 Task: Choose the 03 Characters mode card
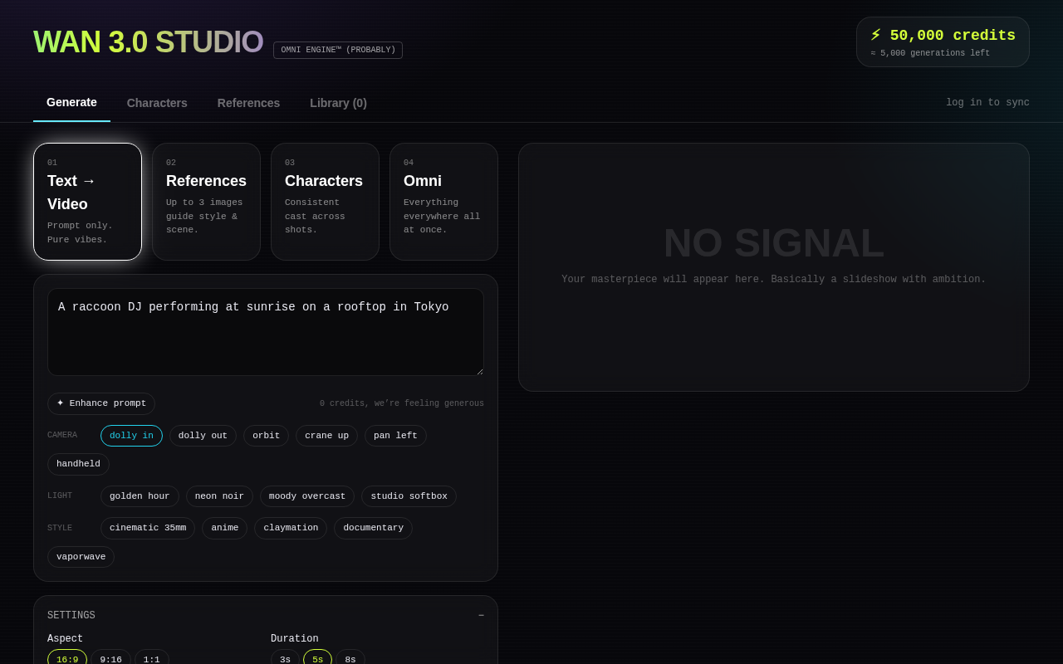(x=325, y=202)
